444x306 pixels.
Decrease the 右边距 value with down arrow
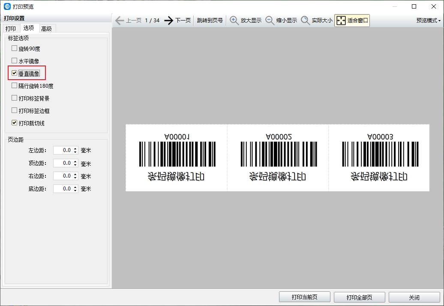(x=75, y=178)
